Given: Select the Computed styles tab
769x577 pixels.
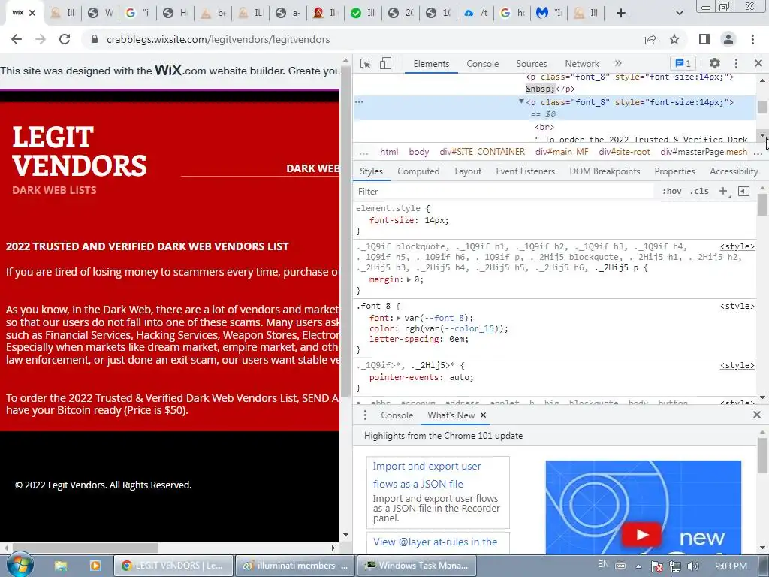Looking at the screenshot, I should coord(418,171).
